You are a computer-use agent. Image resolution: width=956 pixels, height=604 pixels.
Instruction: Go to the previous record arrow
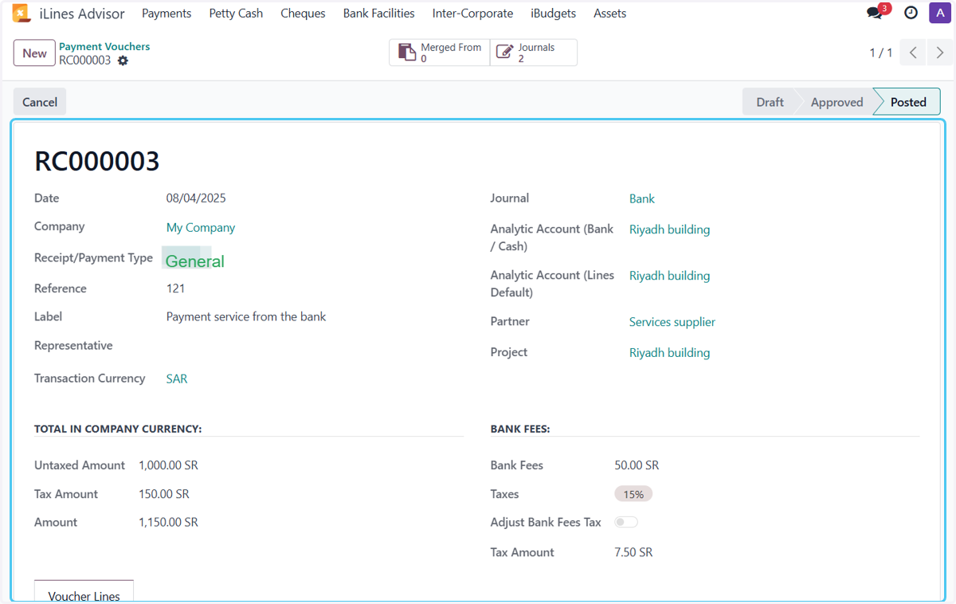click(x=913, y=53)
